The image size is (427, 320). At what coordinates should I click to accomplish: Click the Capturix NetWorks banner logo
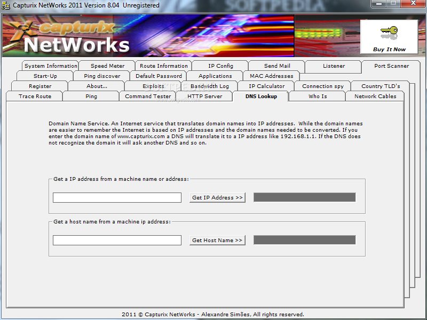[x=69, y=37]
